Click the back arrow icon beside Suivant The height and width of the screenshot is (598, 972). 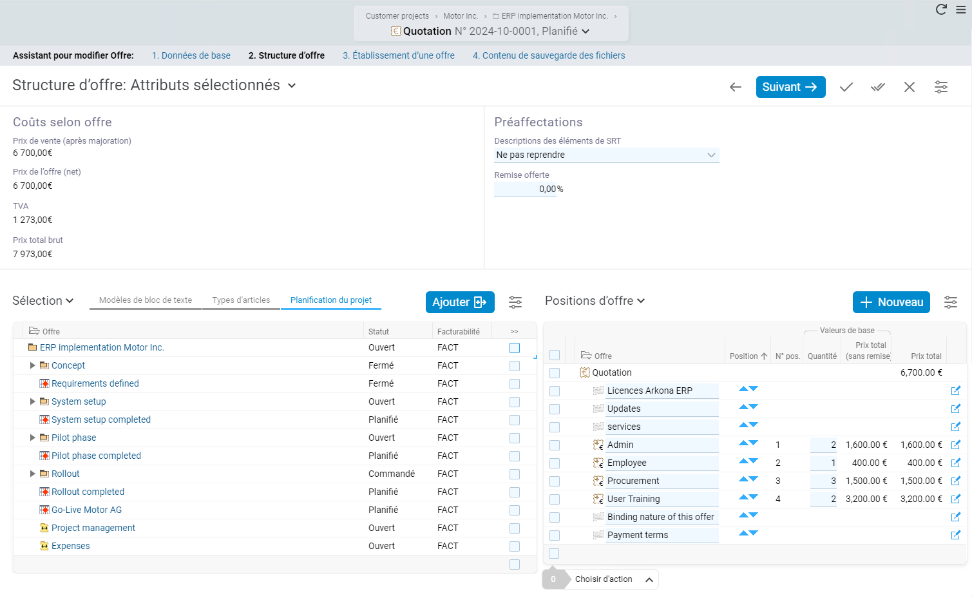[x=736, y=87]
